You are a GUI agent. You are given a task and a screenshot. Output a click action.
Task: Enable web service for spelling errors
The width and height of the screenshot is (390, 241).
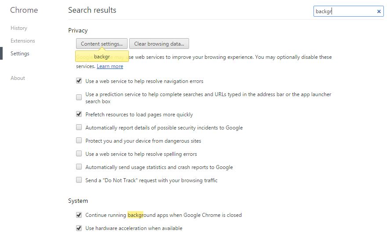click(x=79, y=154)
